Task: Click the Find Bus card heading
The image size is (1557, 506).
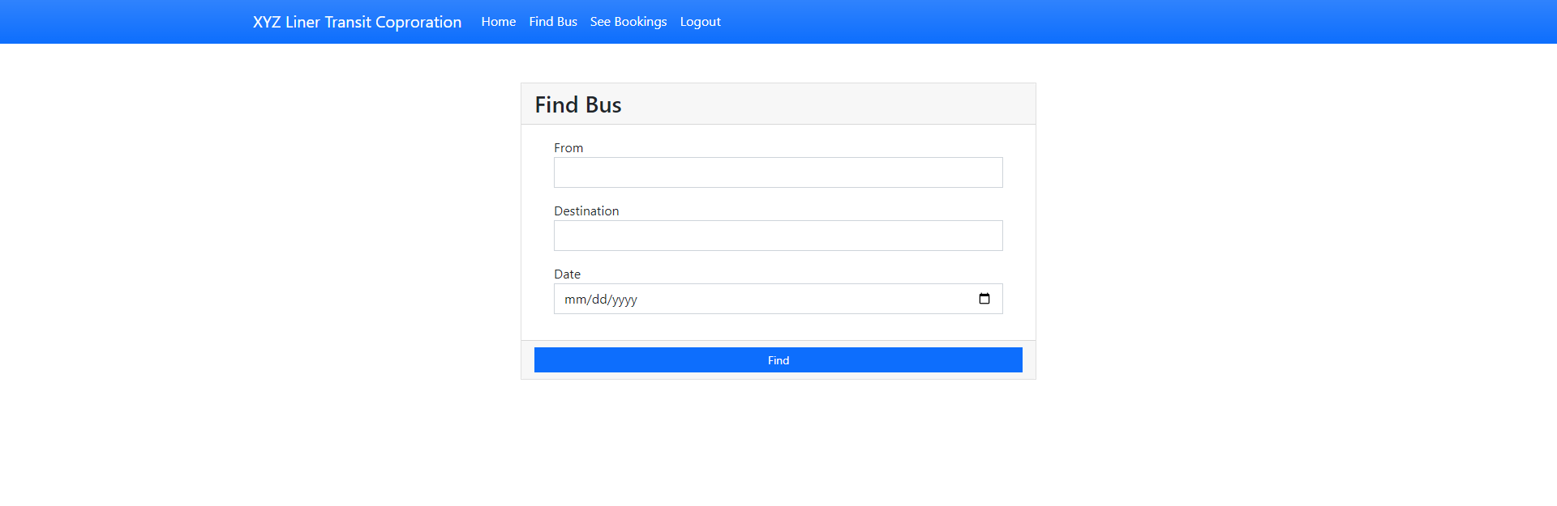Action: point(578,104)
